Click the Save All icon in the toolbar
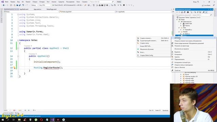This screenshot has width=217, height=122. tap(20, 5)
